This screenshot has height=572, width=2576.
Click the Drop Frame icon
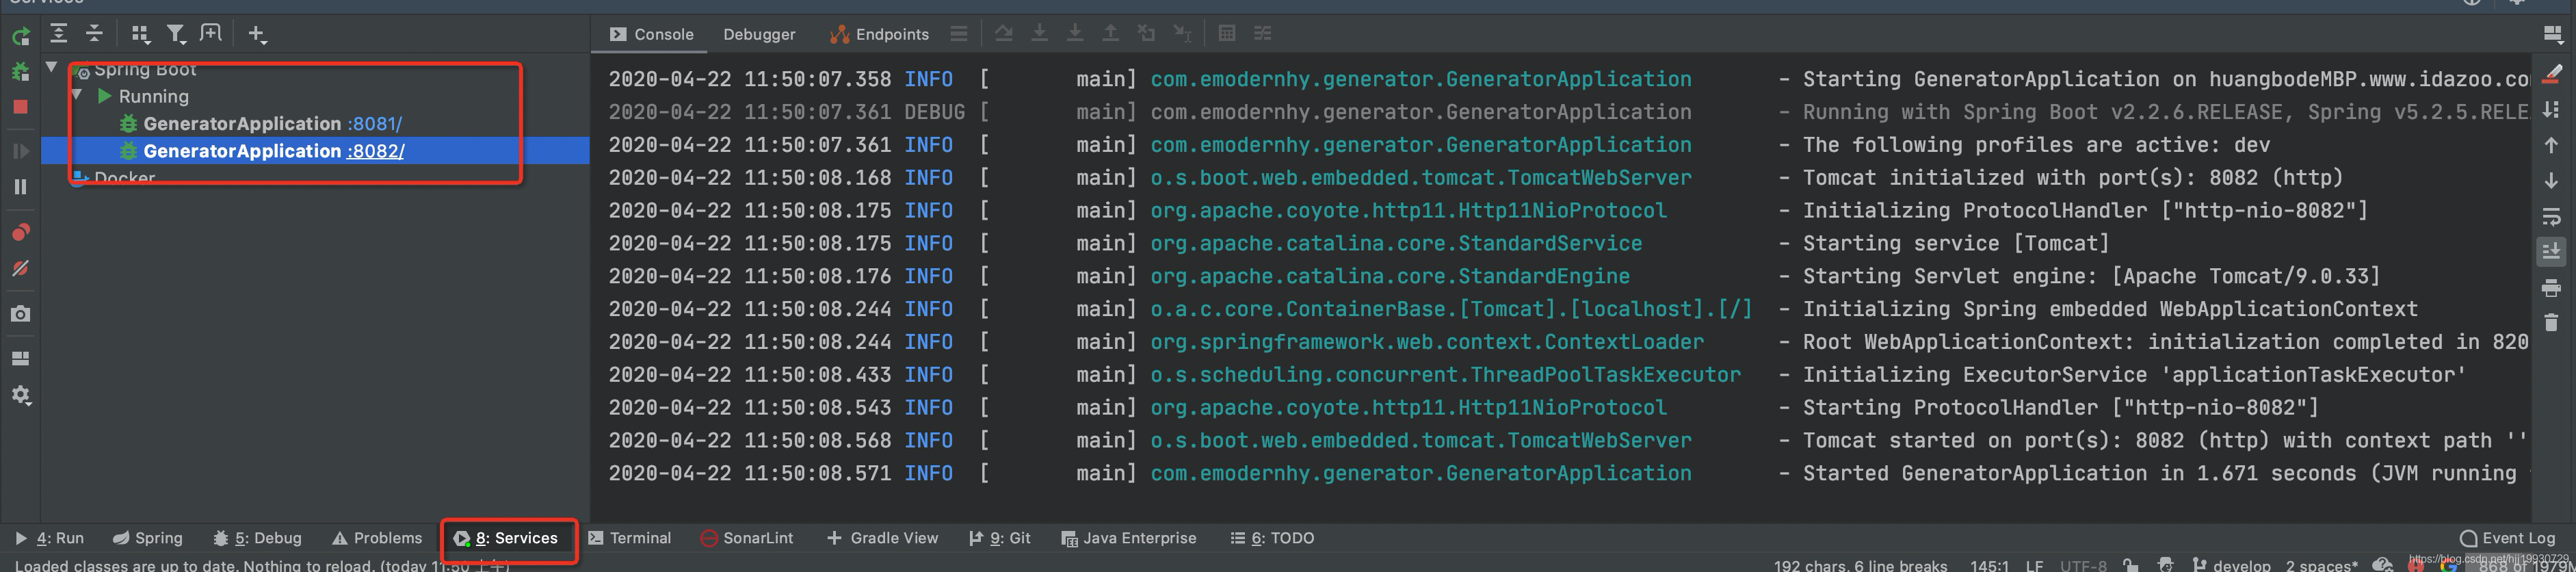[1146, 34]
